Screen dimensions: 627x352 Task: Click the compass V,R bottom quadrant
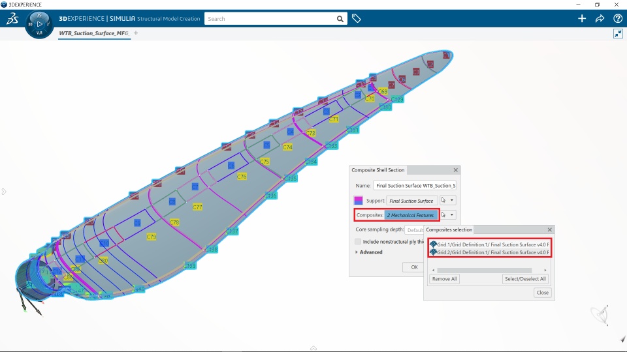tap(39, 33)
